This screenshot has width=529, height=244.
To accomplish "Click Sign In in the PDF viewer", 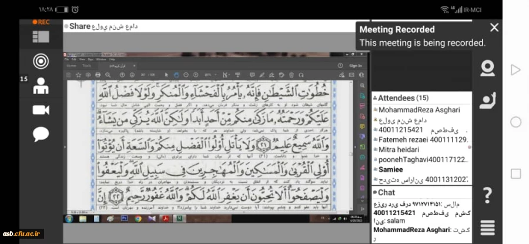I will (356, 66).
